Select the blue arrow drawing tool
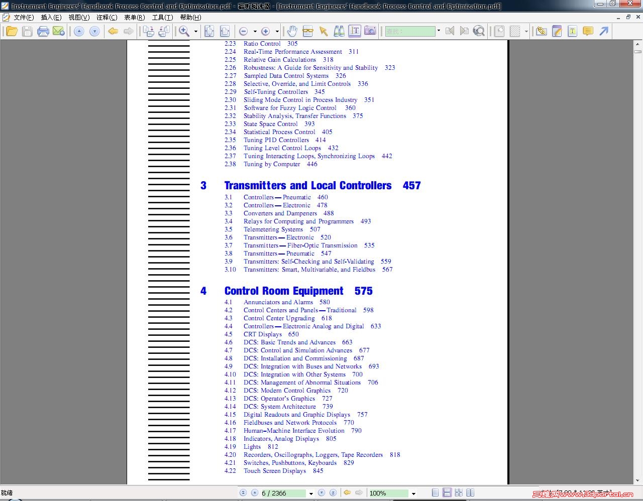The height and width of the screenshot is (501, 643). point(604,31)
